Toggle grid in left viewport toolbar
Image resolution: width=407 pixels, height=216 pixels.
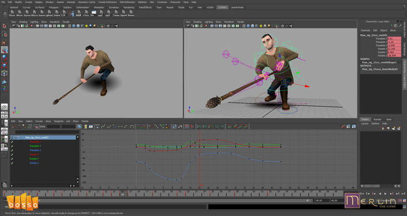point(37,26)
